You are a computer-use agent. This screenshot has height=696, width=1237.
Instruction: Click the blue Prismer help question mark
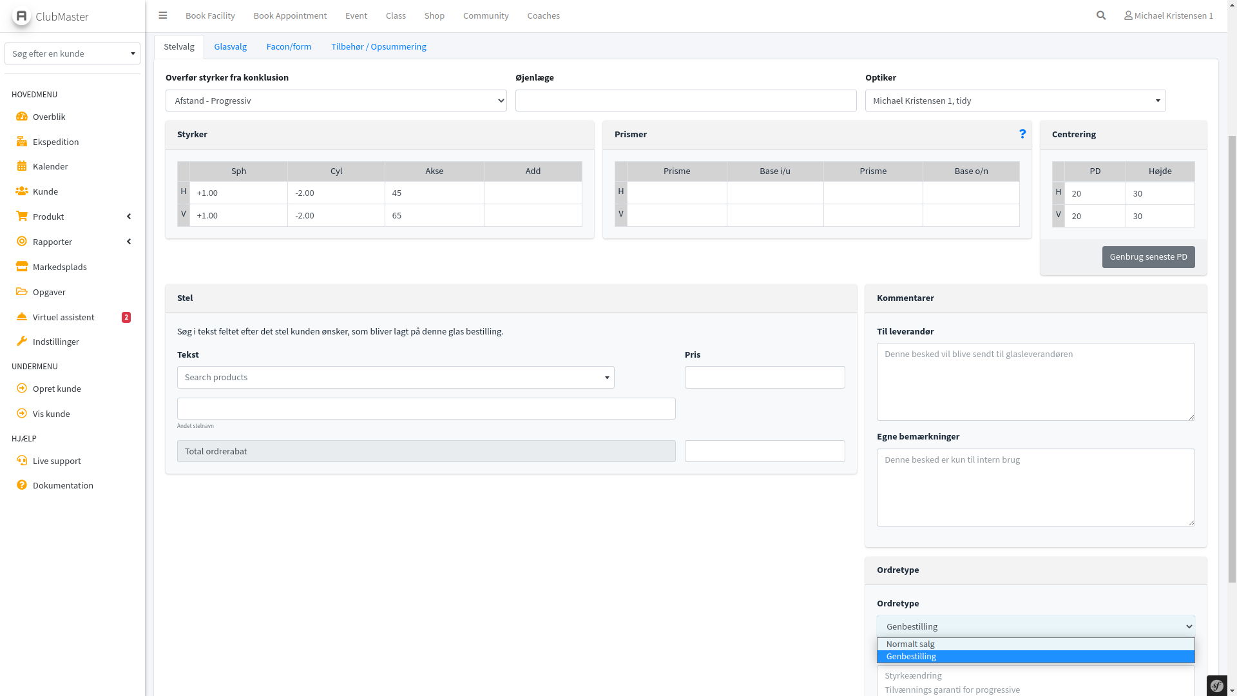click(1022, 133)
